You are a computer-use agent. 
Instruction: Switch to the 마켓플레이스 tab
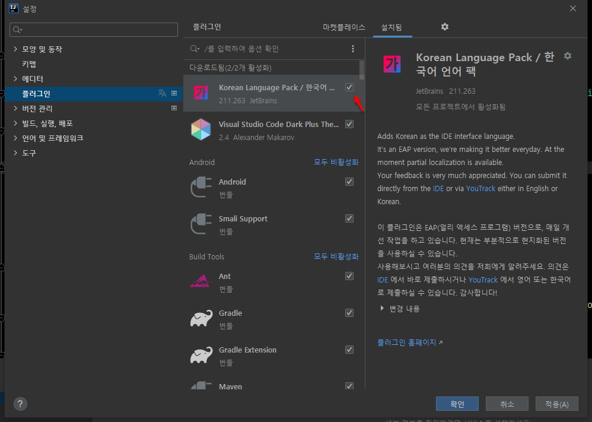[x=344, y=27]
